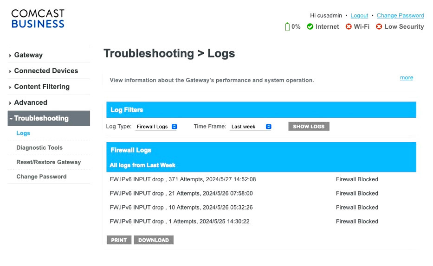
Task: Open the Time Frame dropdown
Action: (x=251, y=127)
